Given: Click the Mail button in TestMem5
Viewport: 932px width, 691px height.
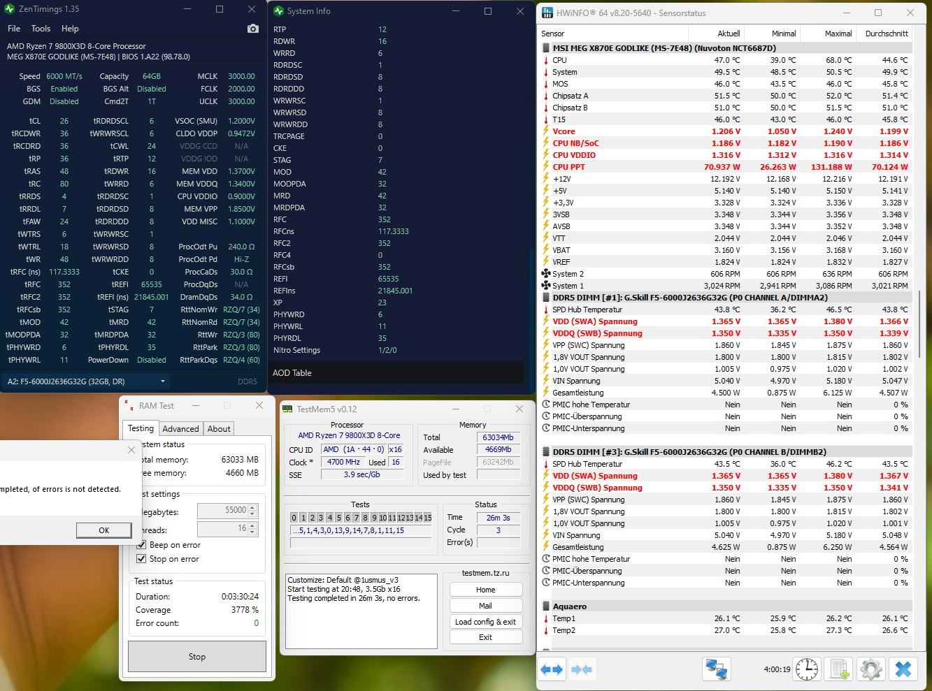Looking at the screenshot, I should (x=486, y=606).
